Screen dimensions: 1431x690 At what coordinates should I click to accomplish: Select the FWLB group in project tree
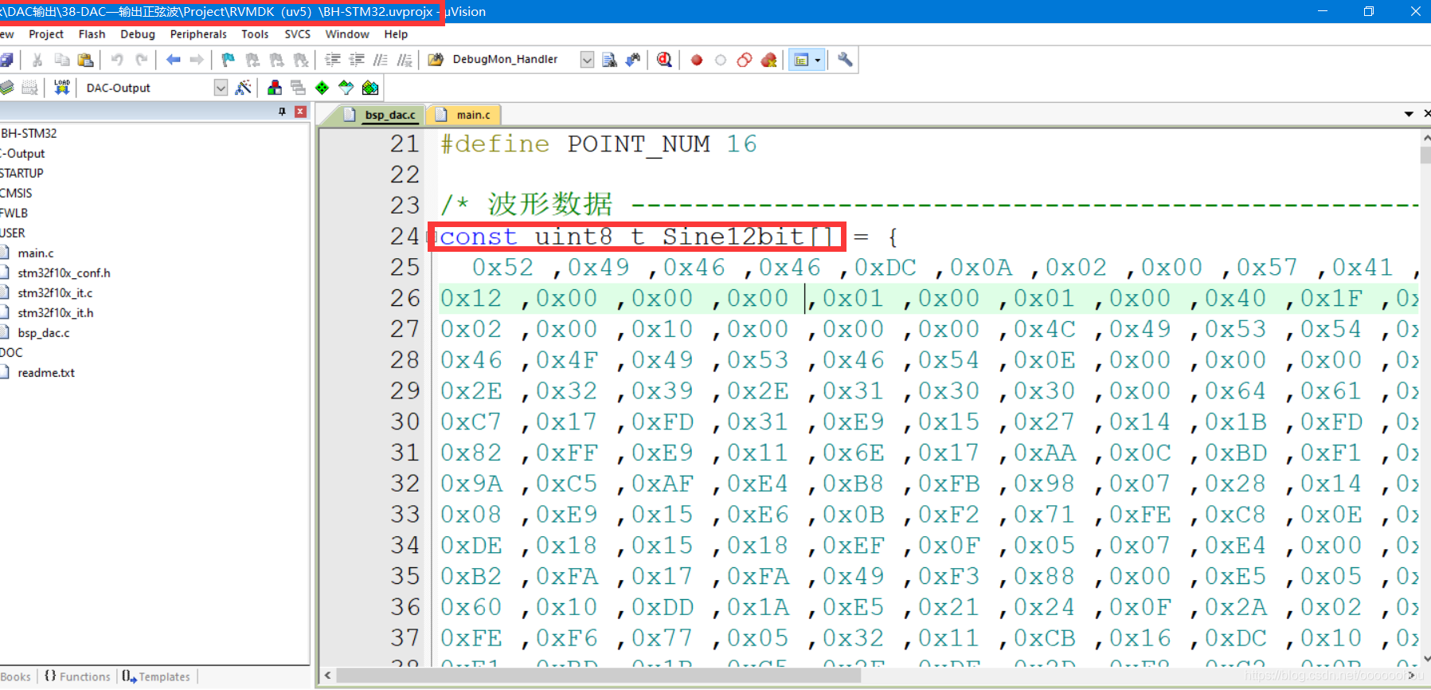pyautogui.click(x=14, y=213)
